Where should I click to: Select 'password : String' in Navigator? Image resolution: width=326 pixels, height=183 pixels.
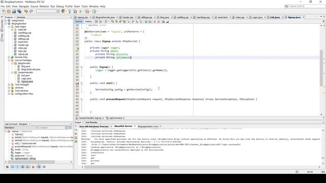[x=23, y=156]
